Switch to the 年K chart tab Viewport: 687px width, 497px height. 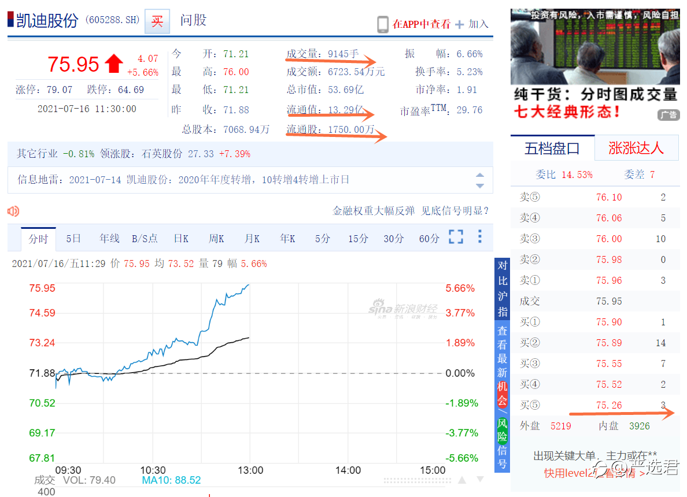(287, 239)
